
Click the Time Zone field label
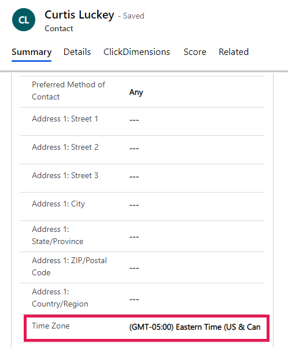click(51, 326)
